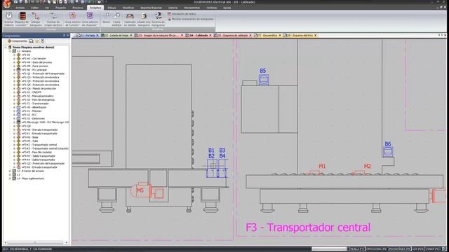This screenshot has width=449, height=252.
Task: Toggle INSTANTÁNEA (F9) snap in status bar
Action: (x=399, y=249)
